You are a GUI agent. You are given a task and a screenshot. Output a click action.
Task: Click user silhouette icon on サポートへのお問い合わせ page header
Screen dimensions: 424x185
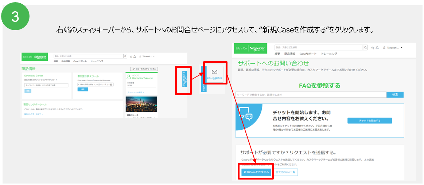385,48
